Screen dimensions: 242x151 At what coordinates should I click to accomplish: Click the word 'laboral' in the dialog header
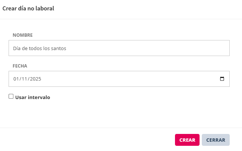pyautogui.click(x=45, y=9)
